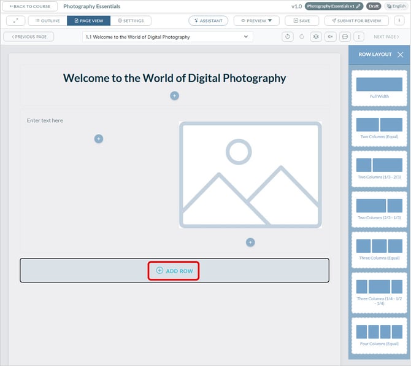
Task: Click the undo history icon
Action: point(288,37)
